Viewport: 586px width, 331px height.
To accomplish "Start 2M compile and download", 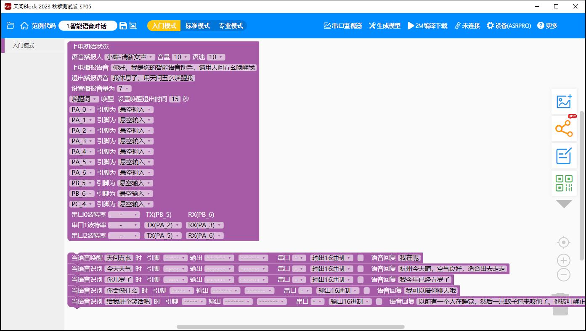I will click(x=427, y=26).
